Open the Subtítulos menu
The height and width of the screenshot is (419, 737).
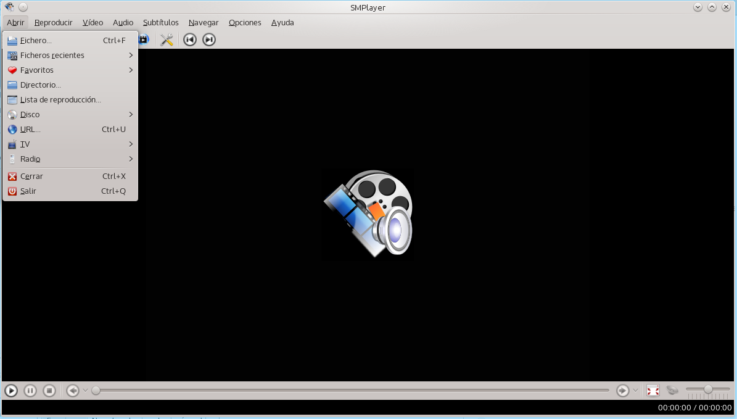point(161,23)
